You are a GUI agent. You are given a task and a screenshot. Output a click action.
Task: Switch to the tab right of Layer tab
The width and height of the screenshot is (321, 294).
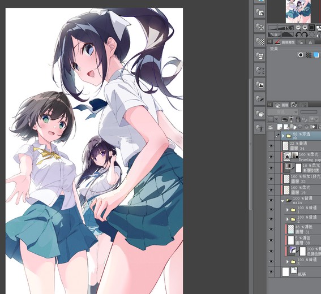[x=294, y=105]
